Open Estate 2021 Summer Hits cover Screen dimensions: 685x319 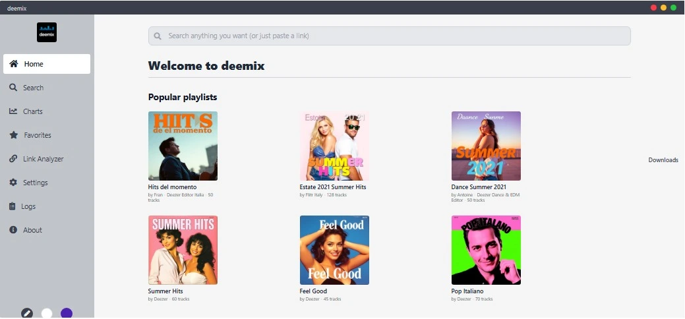pos(334,146)
